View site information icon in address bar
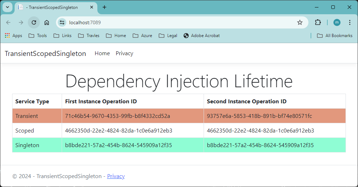Screen dimensions: 358x187 (62, 22)
